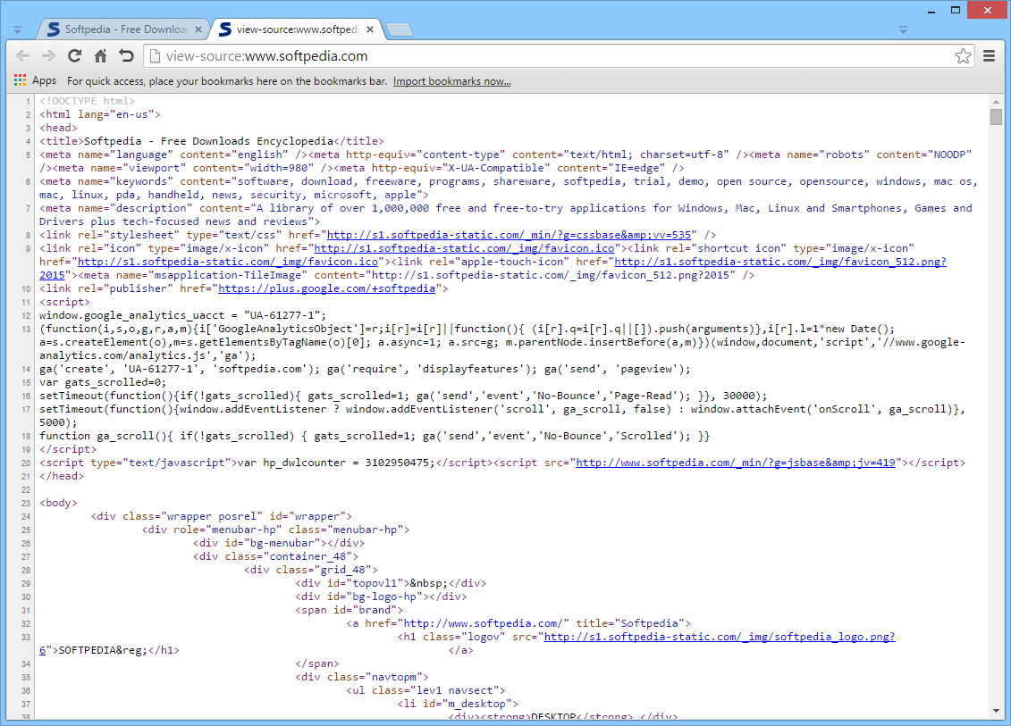Open the cssbase stylesheet href link

click(509, 235)
